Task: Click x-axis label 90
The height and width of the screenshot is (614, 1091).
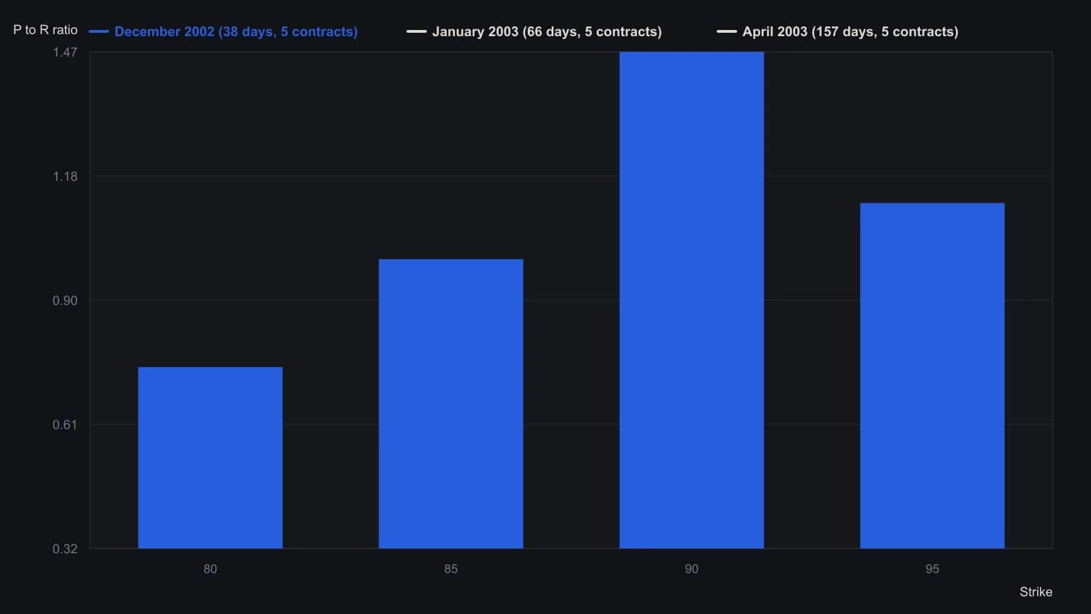Action: pyautogui.click(x=691, y=569)
